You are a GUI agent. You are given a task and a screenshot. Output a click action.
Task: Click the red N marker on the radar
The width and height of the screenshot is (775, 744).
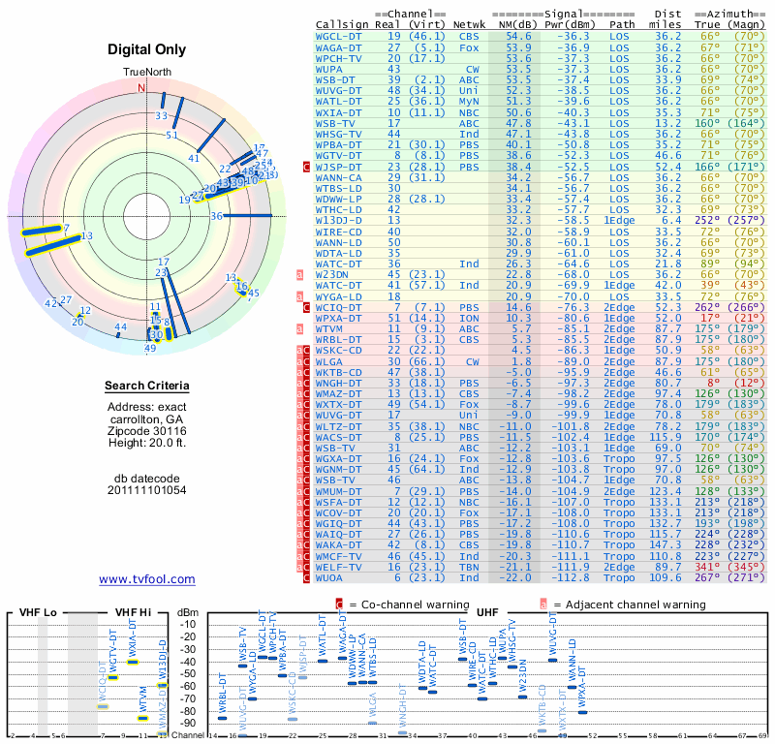coord(141,88)
